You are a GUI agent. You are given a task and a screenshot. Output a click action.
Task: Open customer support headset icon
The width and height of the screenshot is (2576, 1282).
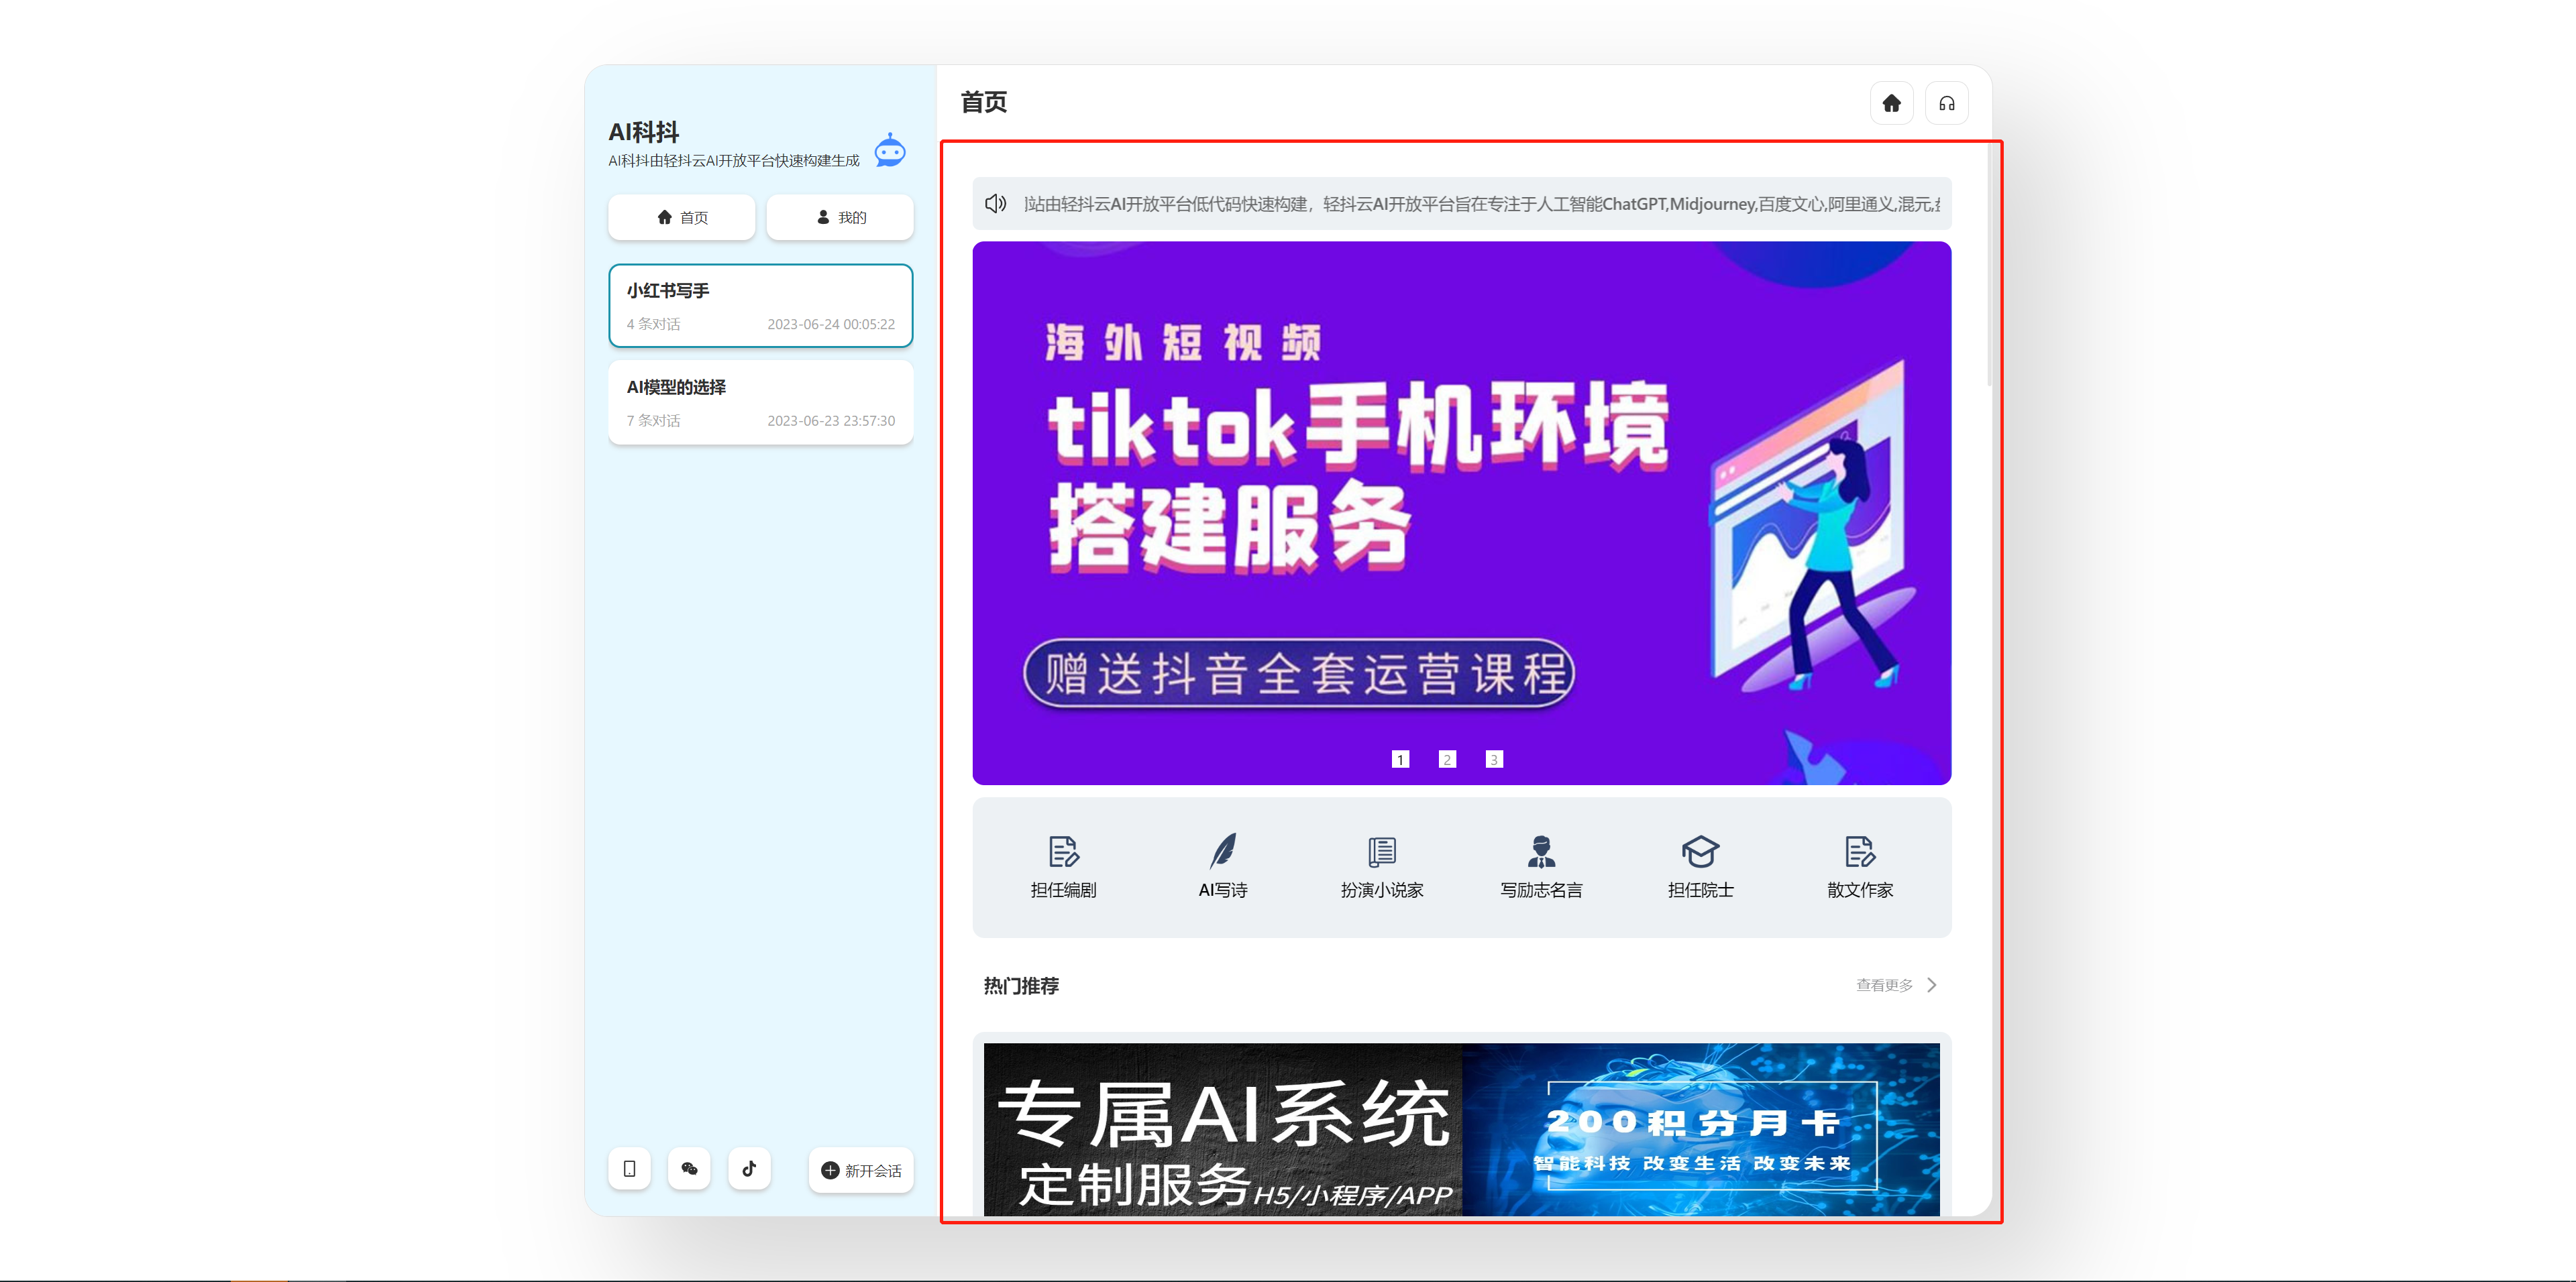(x=1946, y=103)
